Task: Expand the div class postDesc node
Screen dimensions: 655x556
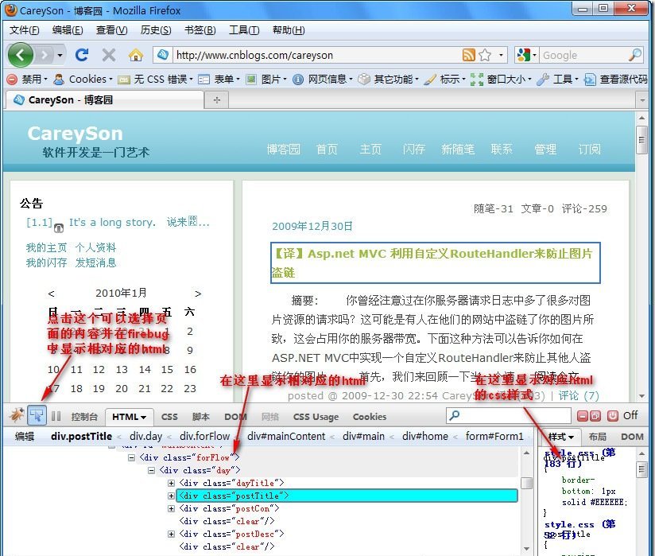Action: coord(171,535)
